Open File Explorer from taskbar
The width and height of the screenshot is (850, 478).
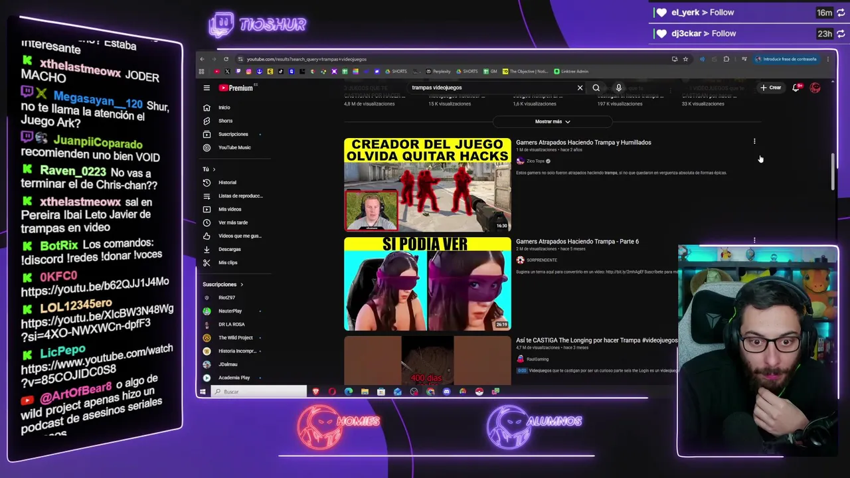[x=365, y=392]
